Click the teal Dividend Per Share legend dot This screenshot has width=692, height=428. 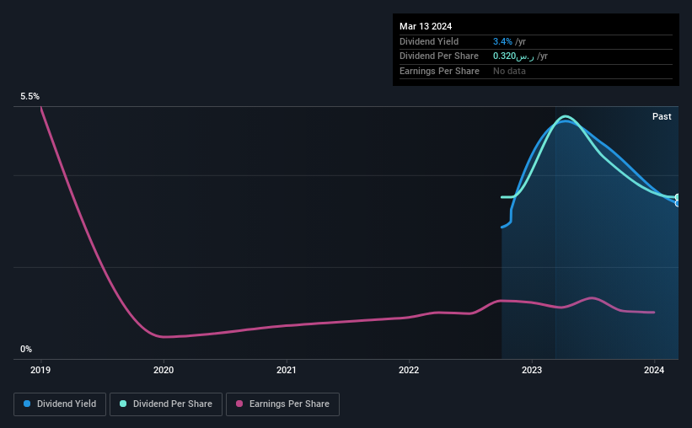123,404
